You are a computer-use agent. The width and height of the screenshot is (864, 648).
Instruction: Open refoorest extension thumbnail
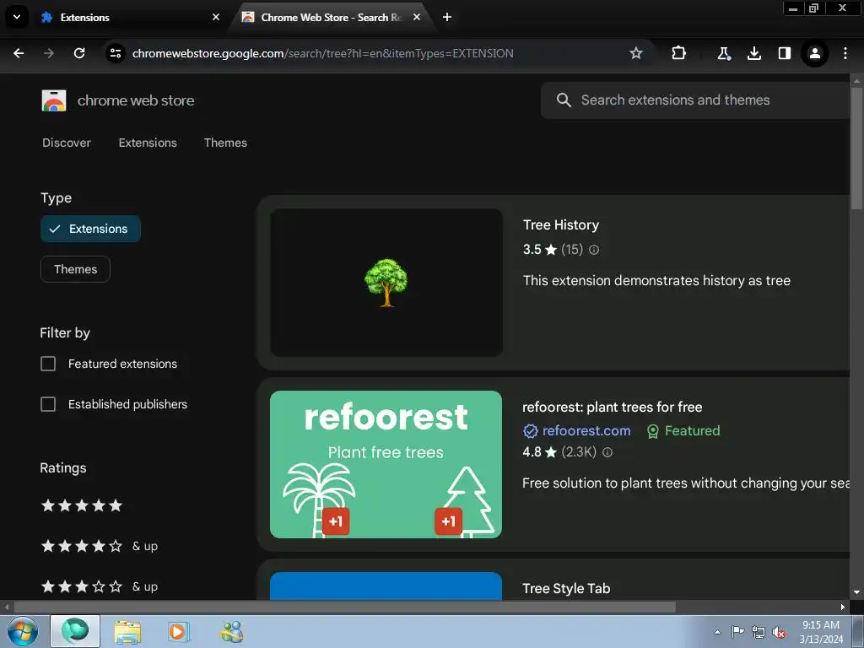[x=386, y=465]
